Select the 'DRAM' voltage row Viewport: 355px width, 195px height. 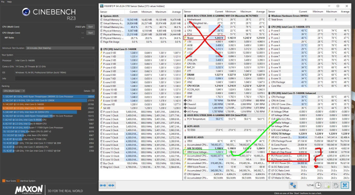(x=225, y=74)
